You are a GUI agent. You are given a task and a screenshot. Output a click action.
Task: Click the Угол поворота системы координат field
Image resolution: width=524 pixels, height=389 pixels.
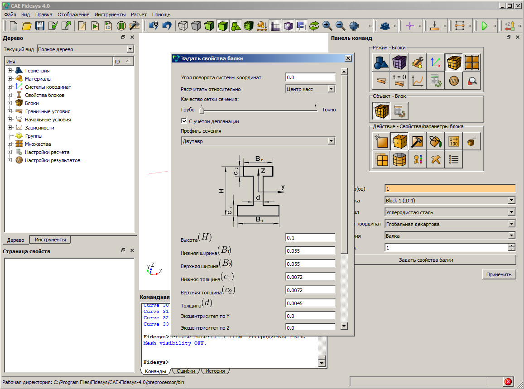310,77
